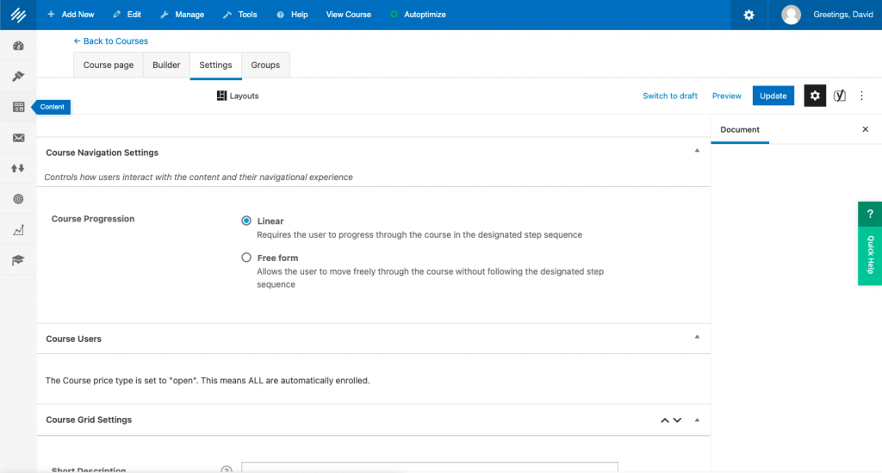This screenshot has height=473, width=882.
Task: Click the pushpin icon in sidebar
Action: pos(18,77)
